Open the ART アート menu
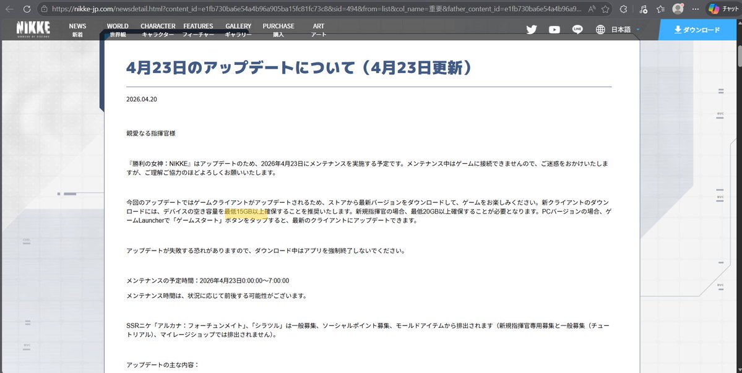 point(319,30)
